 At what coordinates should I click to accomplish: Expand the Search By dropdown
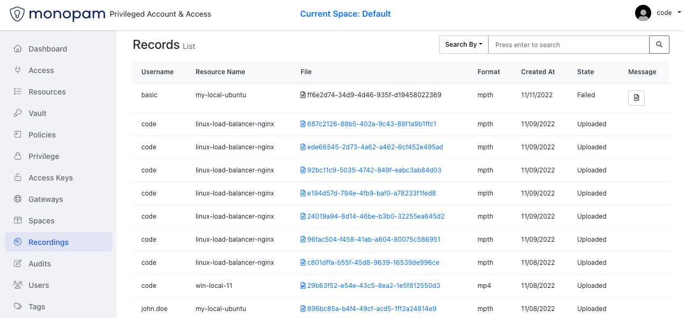[463, 45]
